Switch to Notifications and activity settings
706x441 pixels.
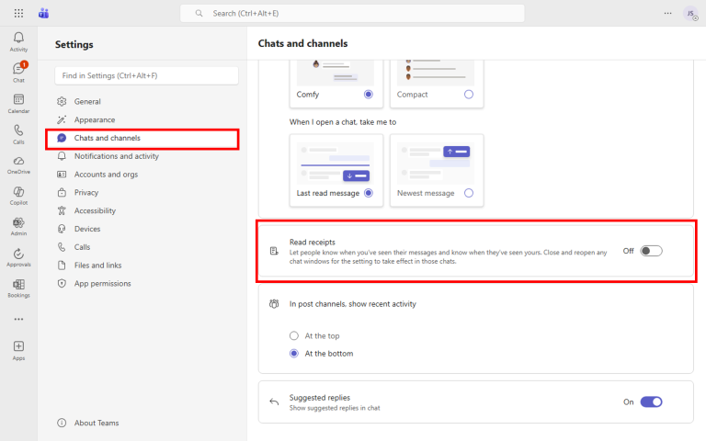(116, 156)
